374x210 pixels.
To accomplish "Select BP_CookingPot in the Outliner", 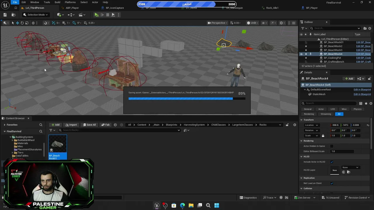I will pos(332,58).
